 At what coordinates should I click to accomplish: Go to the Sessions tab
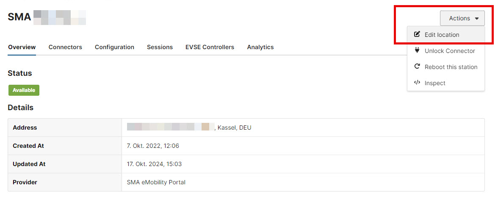[160, 47]
